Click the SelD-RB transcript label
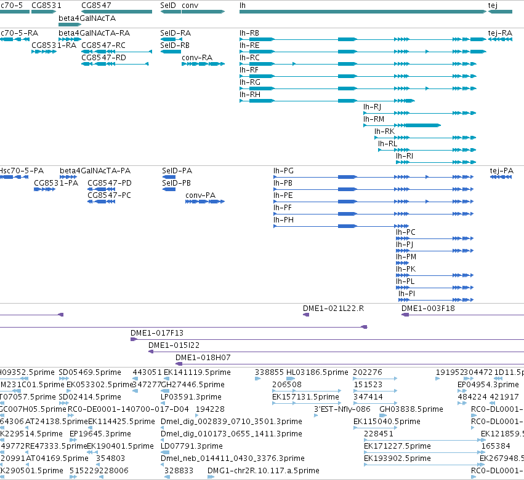 tap(175, 45)
